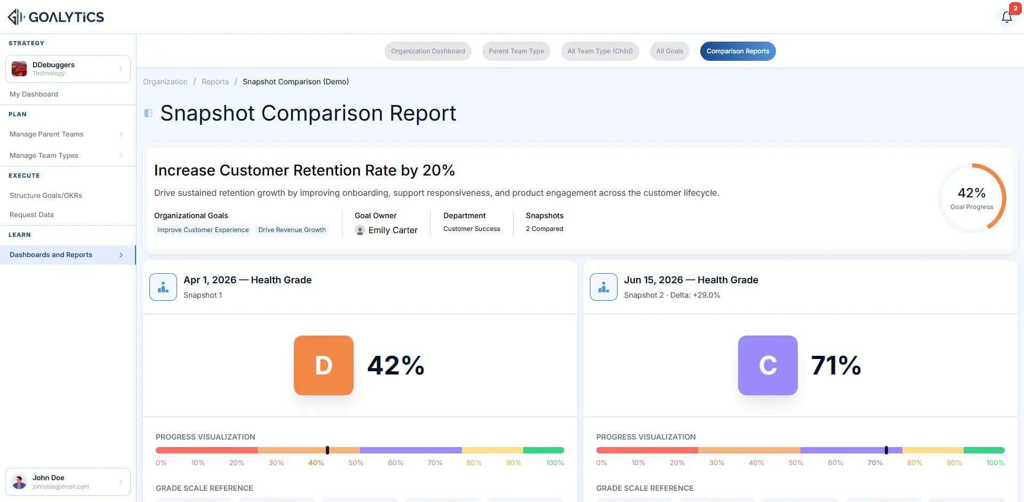Click the Customer Success department text
Image resolution: width=1024 pixels, height=502 pixels.
click(472, 229)
